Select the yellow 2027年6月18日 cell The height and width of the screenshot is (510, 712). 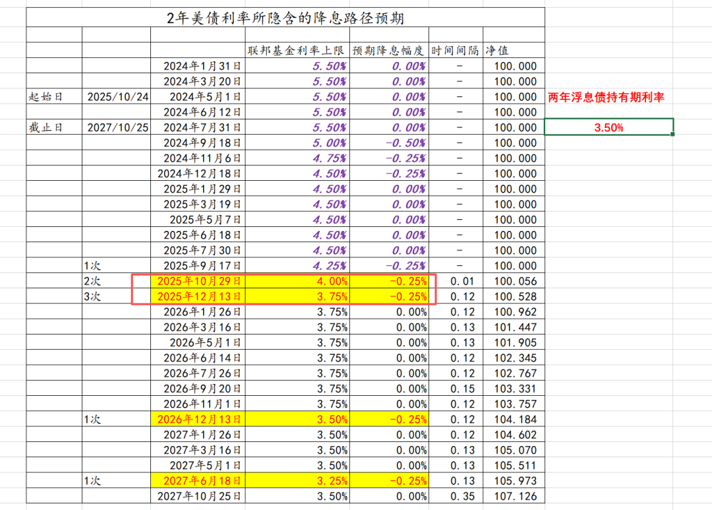(198, 480)
